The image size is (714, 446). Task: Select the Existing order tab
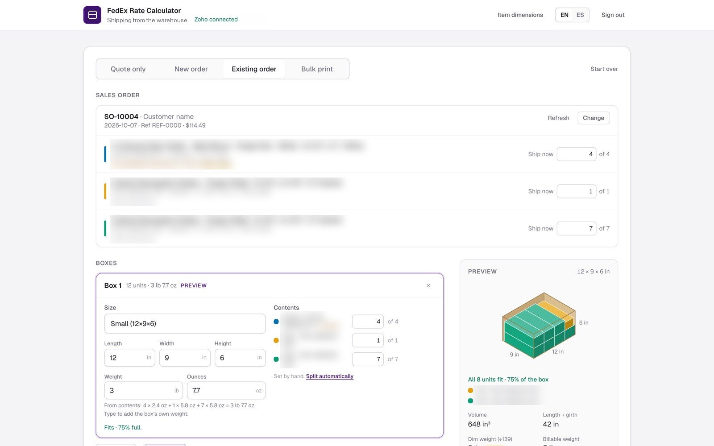(254, 69)
